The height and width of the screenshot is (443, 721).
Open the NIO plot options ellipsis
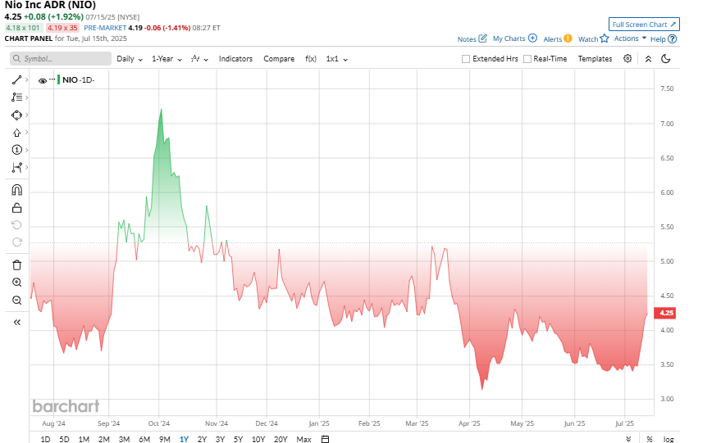pos(52,79)
